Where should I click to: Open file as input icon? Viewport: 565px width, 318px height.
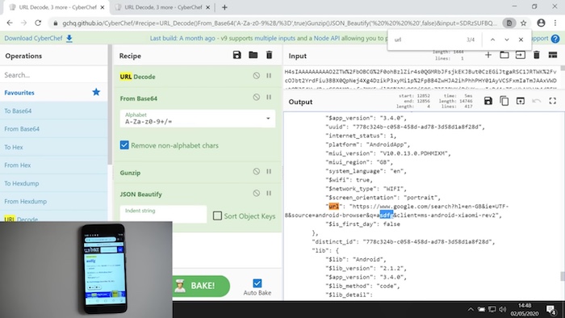pos(521,55)
